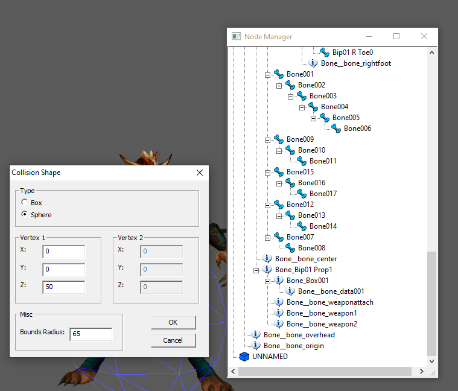This screenshot has height=391, width=458.
Task: Maximize the Node Manager window
Action: click(396, 36)
